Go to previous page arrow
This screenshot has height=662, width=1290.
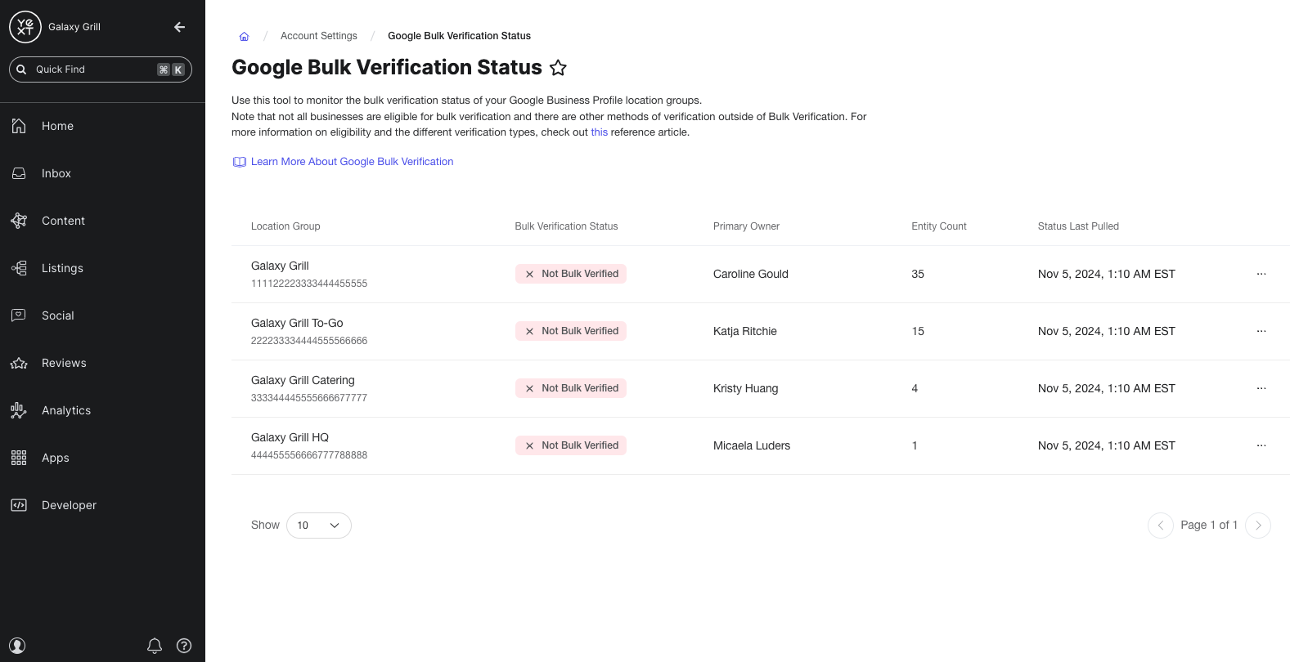pos(1161,526)
